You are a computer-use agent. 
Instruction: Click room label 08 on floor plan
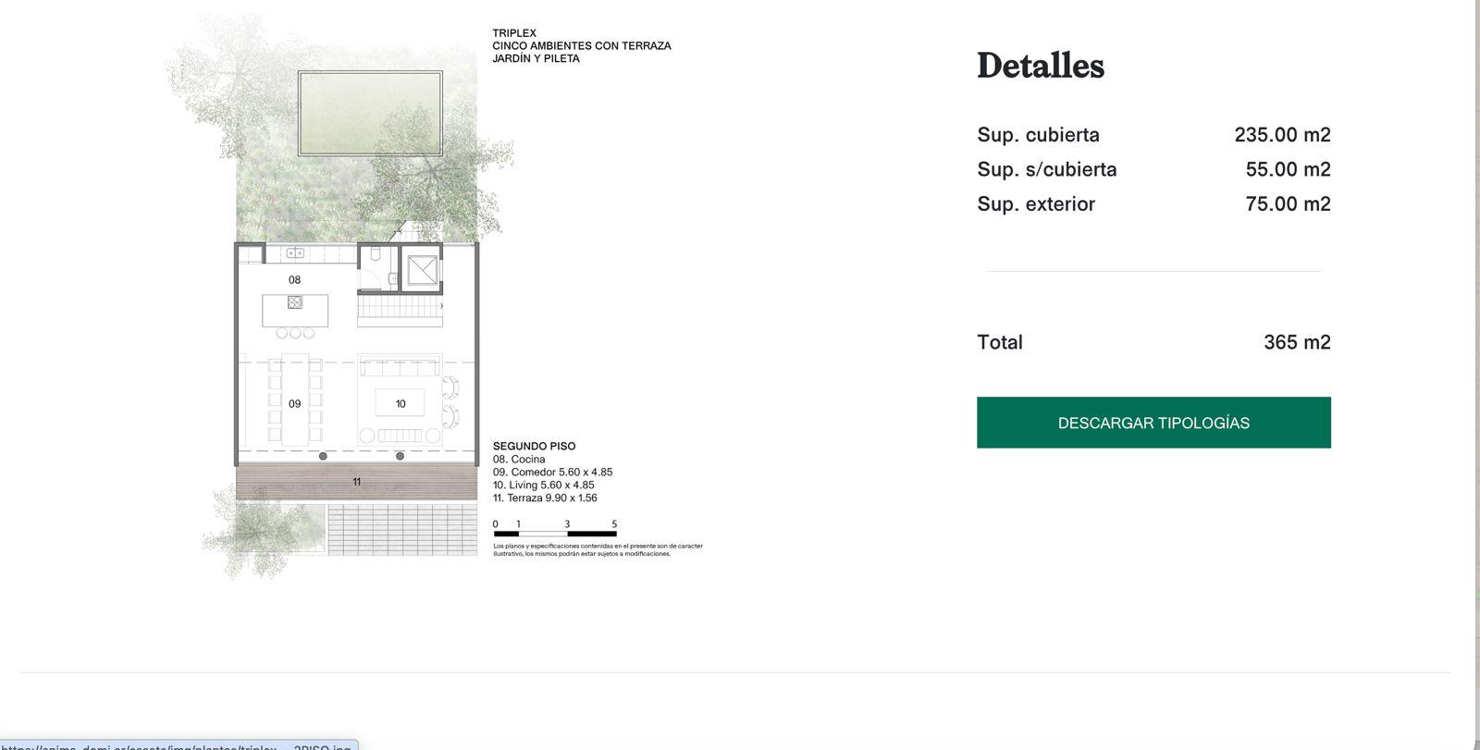tap(294, 280)
